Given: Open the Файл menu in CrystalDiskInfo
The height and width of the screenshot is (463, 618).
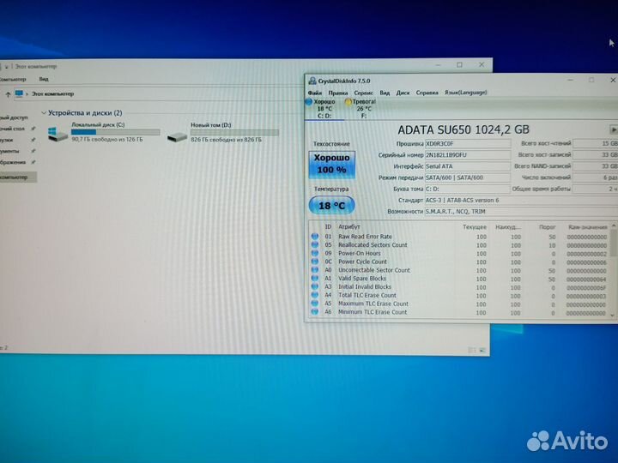Looking at the screenshot, I should tap(314, 93).
